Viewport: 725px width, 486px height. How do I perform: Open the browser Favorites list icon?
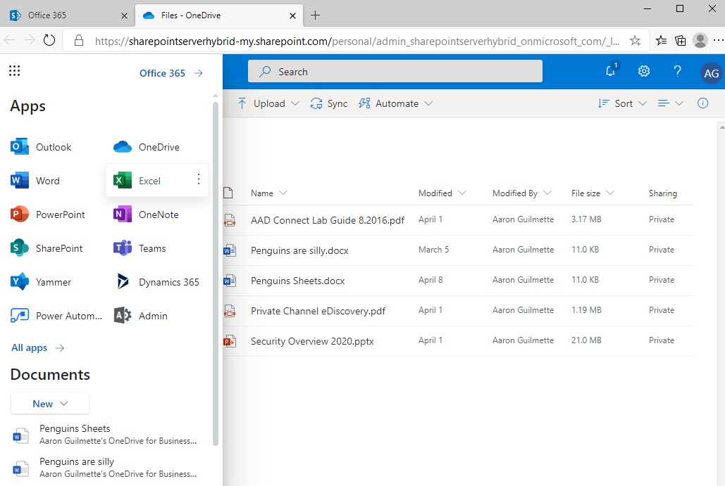[661, 41]
